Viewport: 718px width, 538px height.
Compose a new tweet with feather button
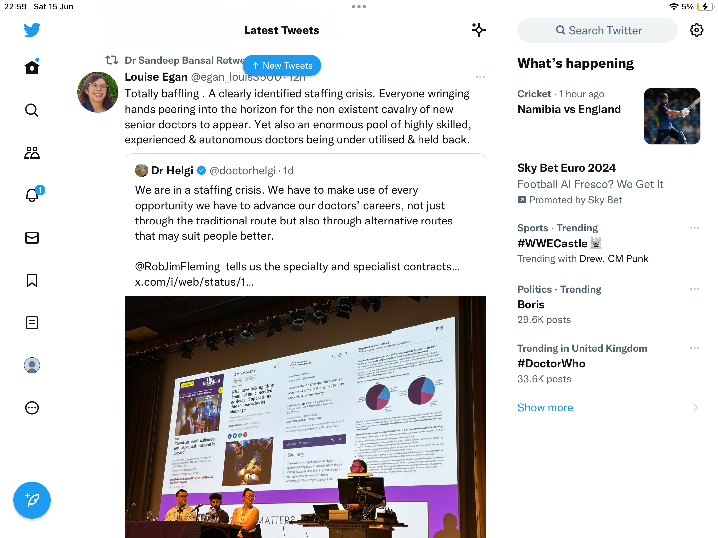click(x=32, y=500)
